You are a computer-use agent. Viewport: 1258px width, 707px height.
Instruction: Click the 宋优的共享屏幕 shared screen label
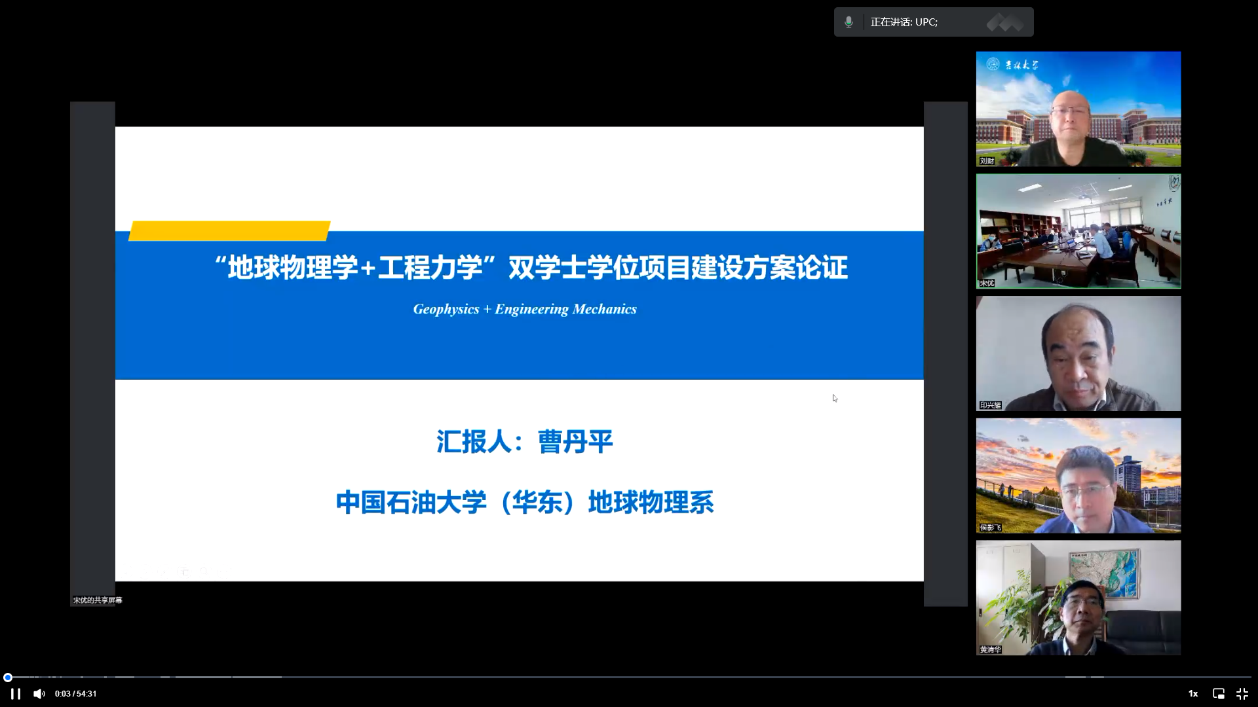[97, 600]
